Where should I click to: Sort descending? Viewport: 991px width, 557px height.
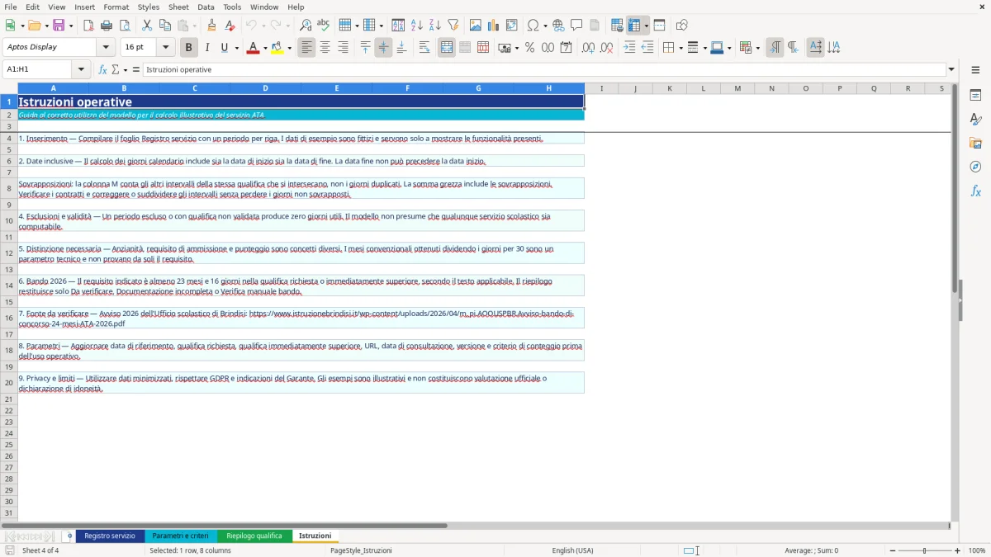pos(435,26)
